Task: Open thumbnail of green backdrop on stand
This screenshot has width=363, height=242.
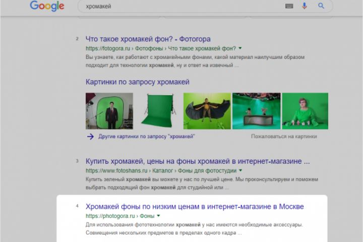Action: click(158, 111)
